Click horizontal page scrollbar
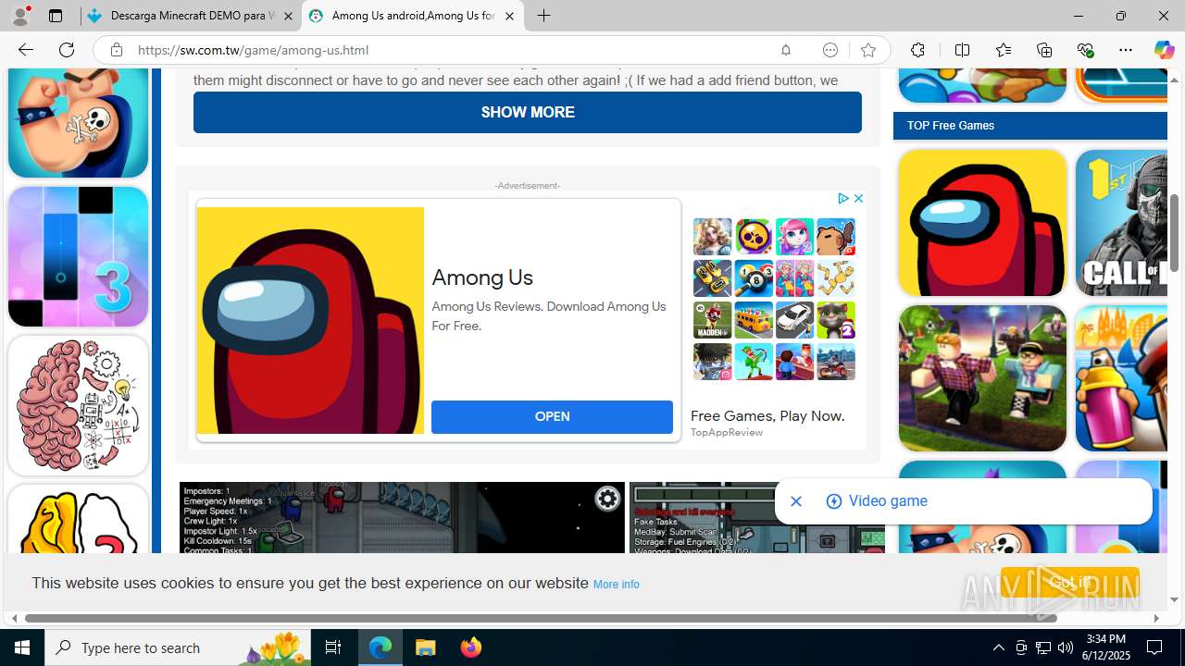 (541, 618)
